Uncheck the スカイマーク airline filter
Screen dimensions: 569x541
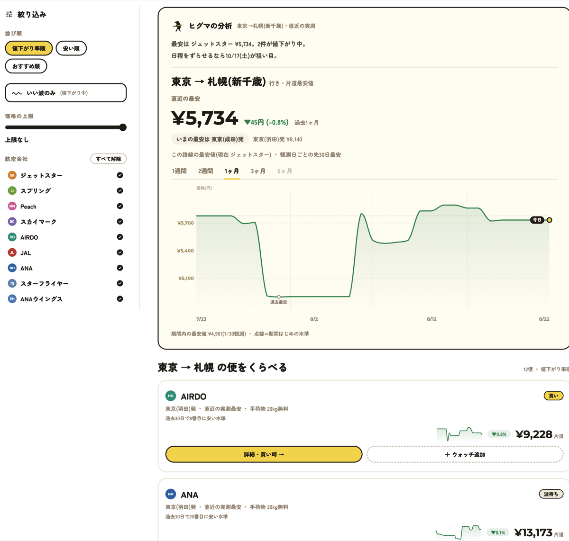(x=120, y=221)
